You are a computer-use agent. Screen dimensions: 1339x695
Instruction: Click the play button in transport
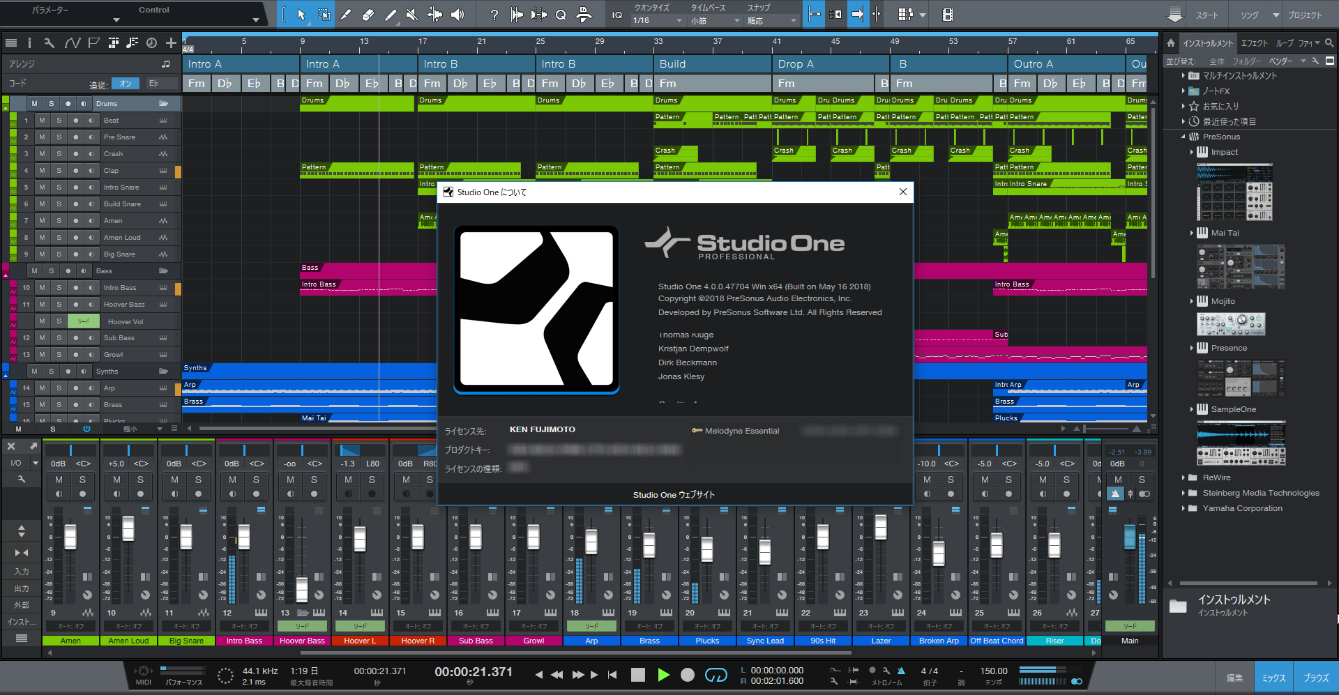pyautogui.click(x=663, y=675)
